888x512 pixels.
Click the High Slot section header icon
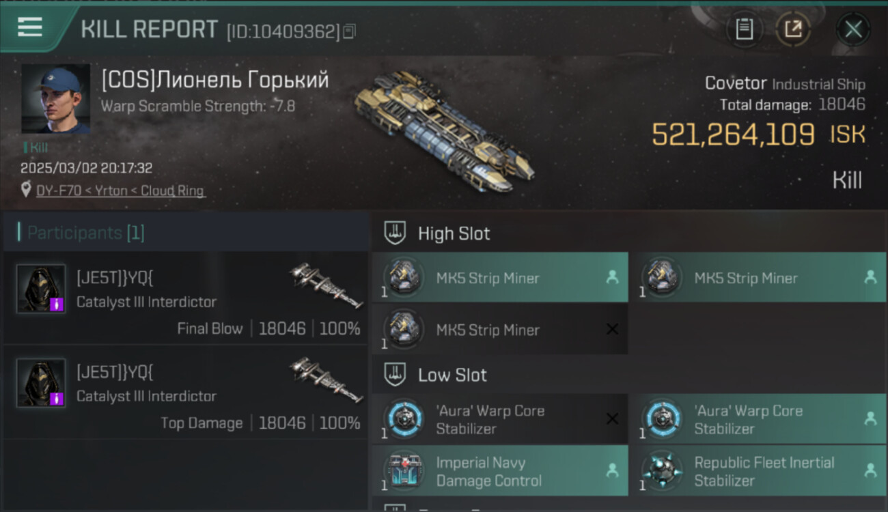[x=395, y=233]
